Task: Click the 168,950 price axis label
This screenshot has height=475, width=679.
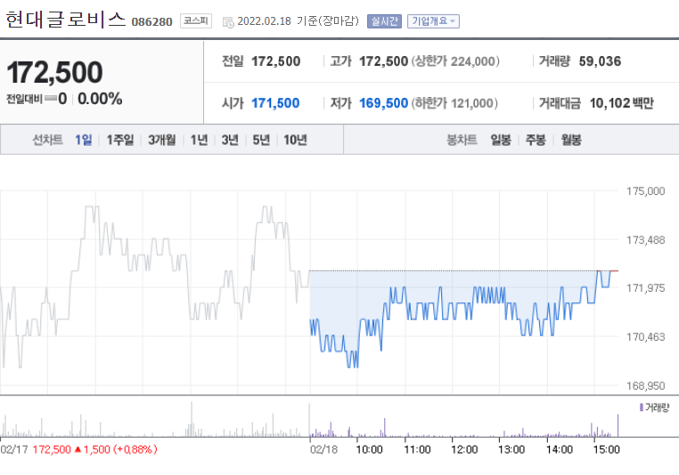Action: [x=646, y=385]
